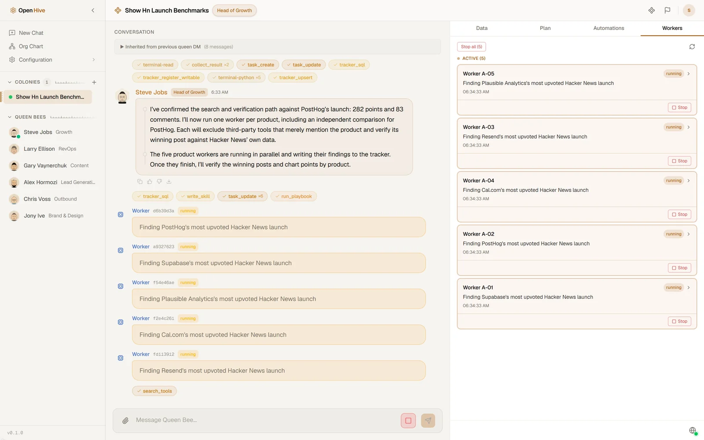Copy Steve Jobs' message
Viewport: 704px width, 440px height.
(140, 181)
